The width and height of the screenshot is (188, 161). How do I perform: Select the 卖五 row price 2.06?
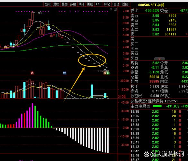(156, 16)
